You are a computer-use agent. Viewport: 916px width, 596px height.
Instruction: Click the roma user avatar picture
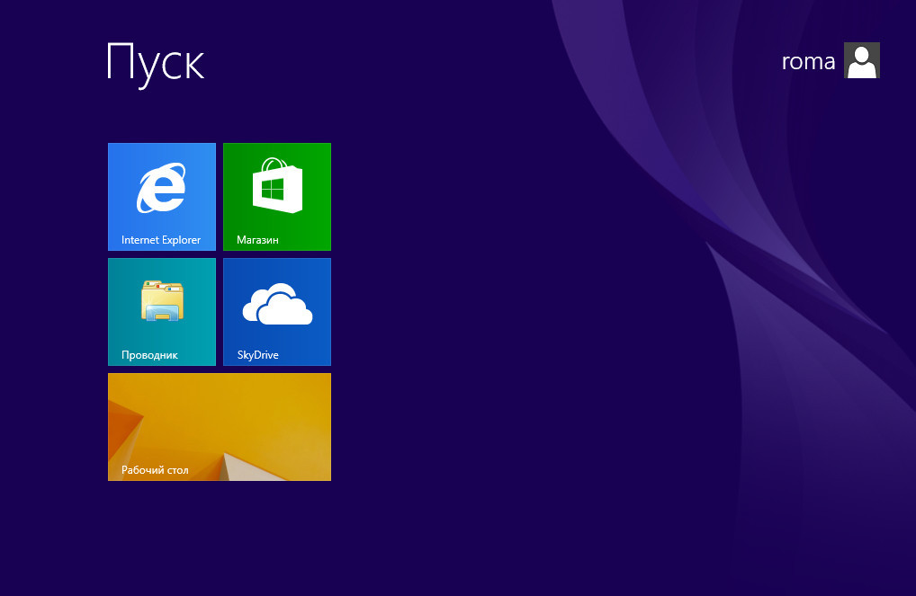tap(862, 60)
